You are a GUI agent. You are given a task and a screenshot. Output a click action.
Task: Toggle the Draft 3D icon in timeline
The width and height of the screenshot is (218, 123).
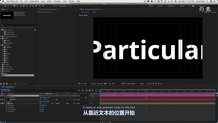[x=83, y=90]
